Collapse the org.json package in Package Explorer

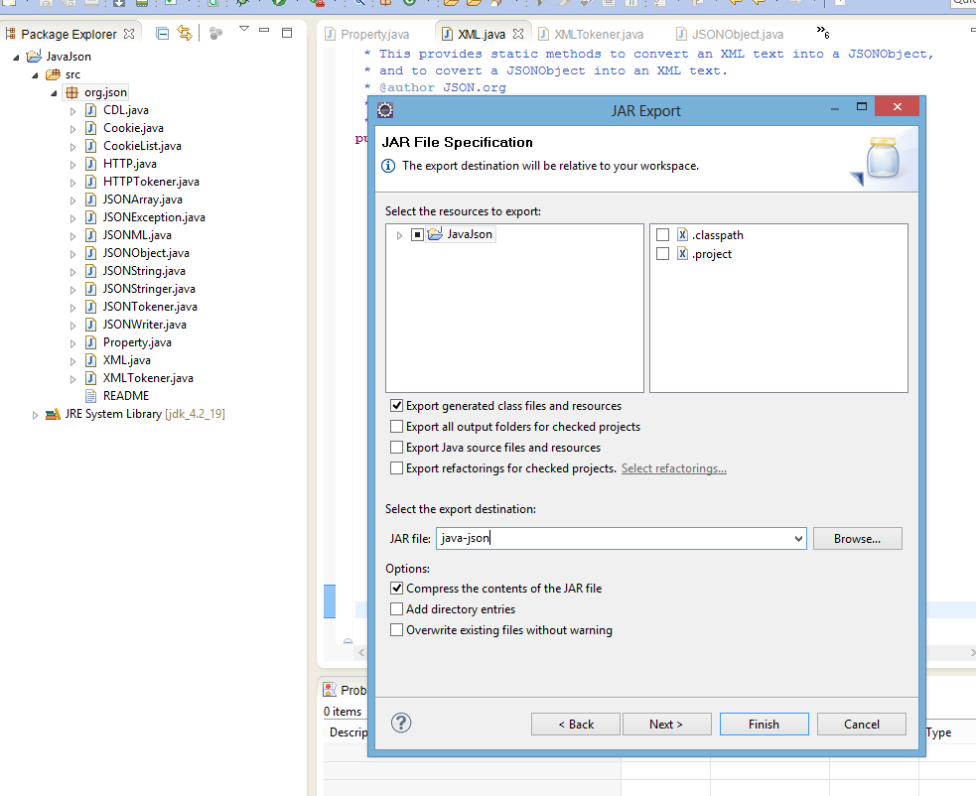click(x=54, y=91)
